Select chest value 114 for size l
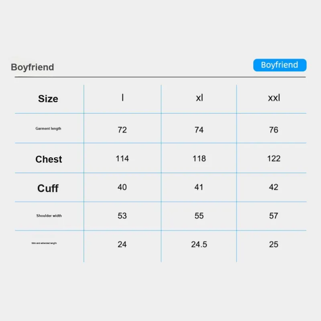Screen dimensions: 321x321 tap(122, 158)
